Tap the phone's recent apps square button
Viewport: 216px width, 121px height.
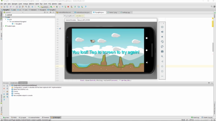click(x=146, y=38)
